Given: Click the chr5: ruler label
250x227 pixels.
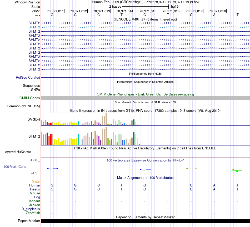Looking at the screenshot, I should click(x=36, y=11).
